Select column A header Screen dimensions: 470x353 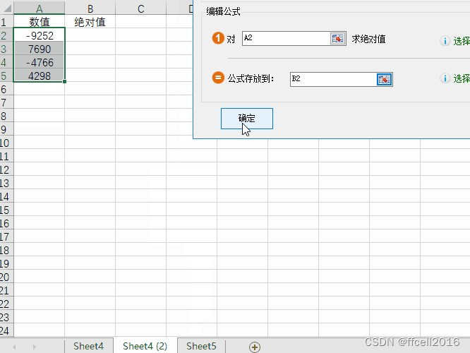(40, 8)
